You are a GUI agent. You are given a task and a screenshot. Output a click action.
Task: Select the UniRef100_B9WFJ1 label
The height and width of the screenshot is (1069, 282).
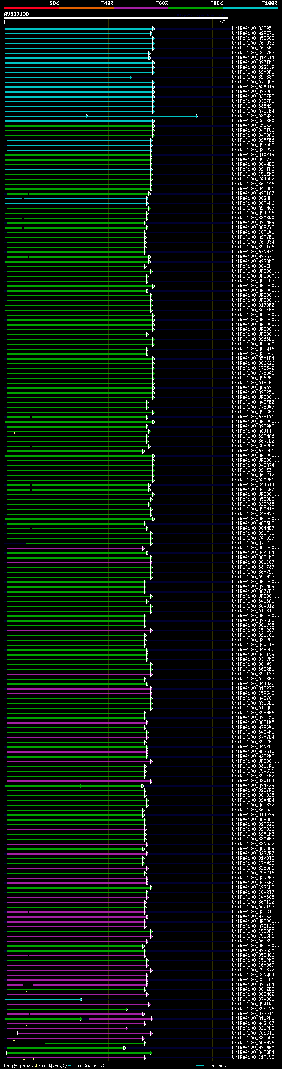(253, 533)
